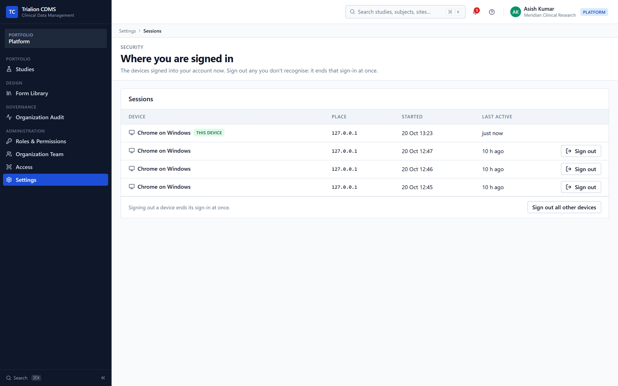Image resolution: width=618 pixels, height=386 pixels.
Task: Open Form Library in the sidebar
Action: tap(55, 93)
